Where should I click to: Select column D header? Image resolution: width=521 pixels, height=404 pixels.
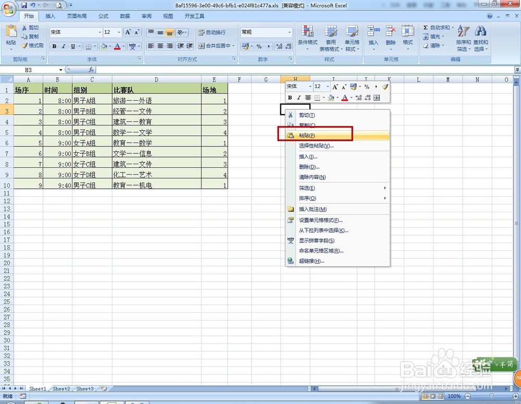156,79
